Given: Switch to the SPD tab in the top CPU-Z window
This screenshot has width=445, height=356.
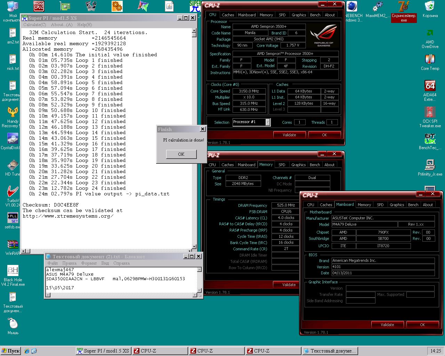Looking at the screenshot, I should (x=282, y=15).
